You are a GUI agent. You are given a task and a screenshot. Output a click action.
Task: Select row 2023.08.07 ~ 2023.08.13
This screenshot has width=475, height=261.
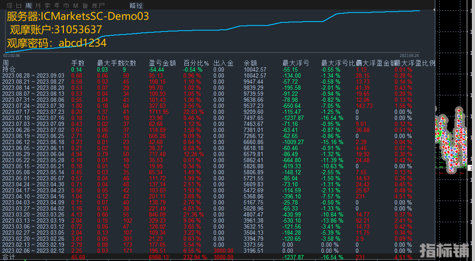tap(33, 94)
